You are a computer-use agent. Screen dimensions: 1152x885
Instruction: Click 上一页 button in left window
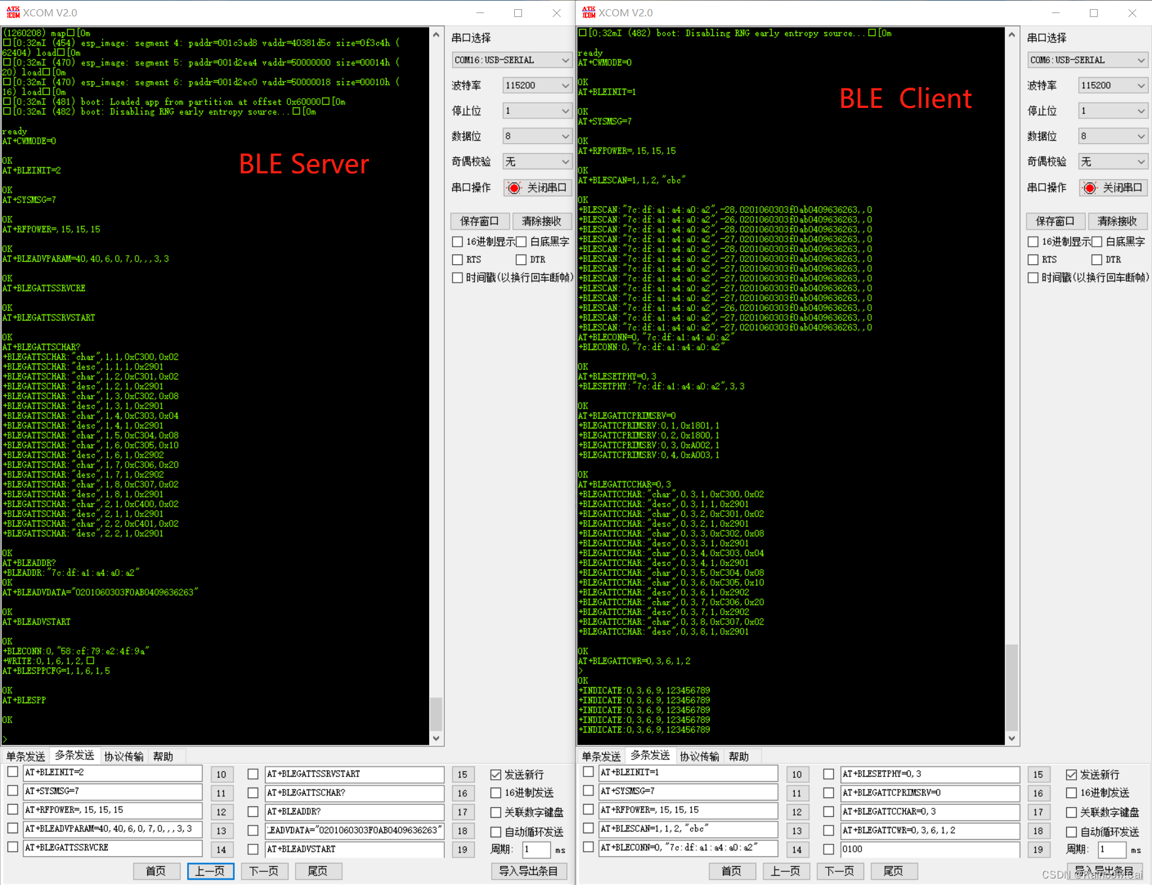pos(210,871)
